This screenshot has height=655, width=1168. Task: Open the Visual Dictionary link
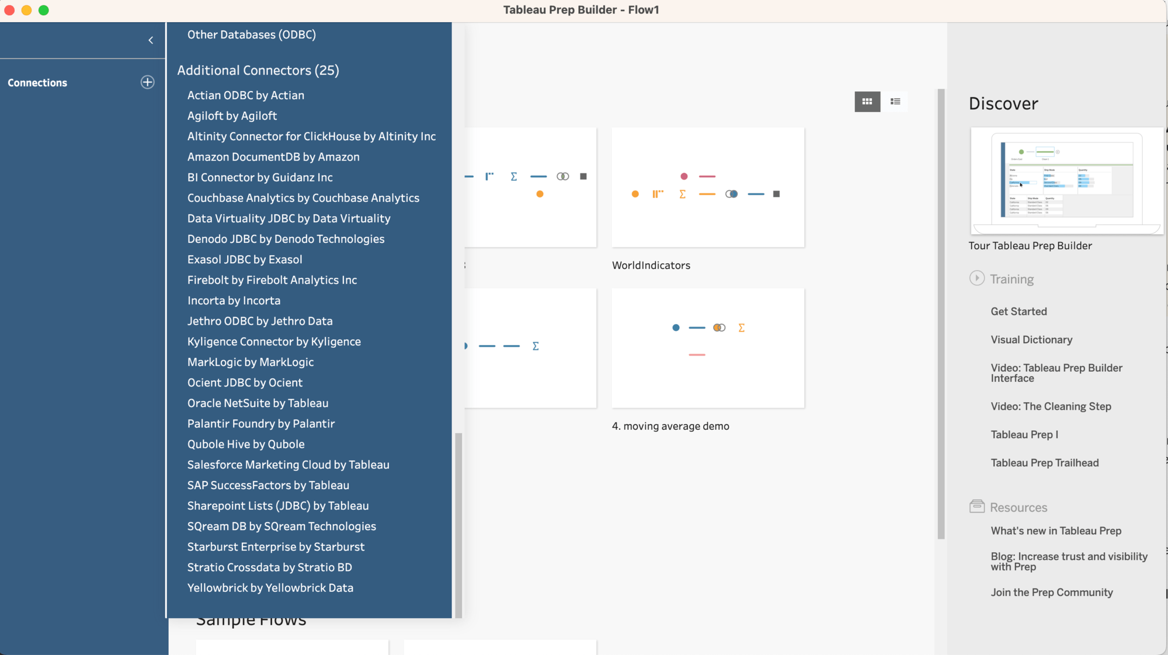click(1031, 340)
